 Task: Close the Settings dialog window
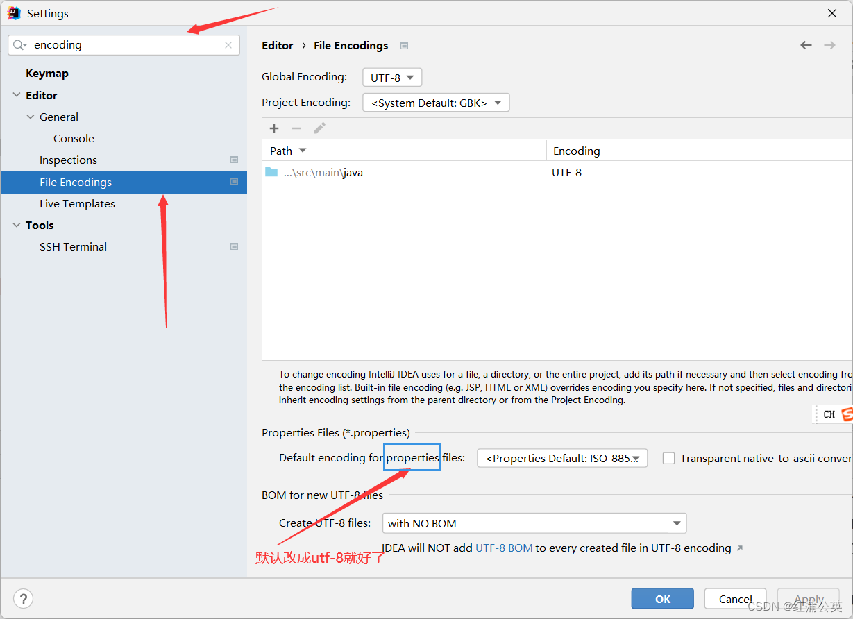point(832,13)
